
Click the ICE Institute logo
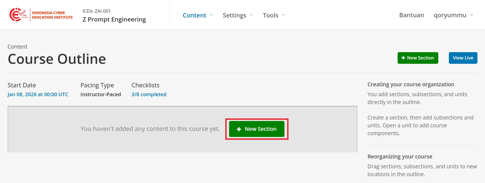point(41,15)
